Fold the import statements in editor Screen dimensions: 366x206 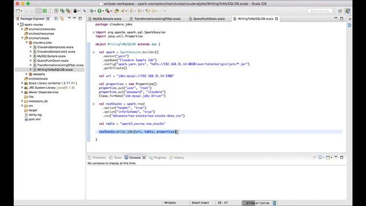click(x=94, y=32)
